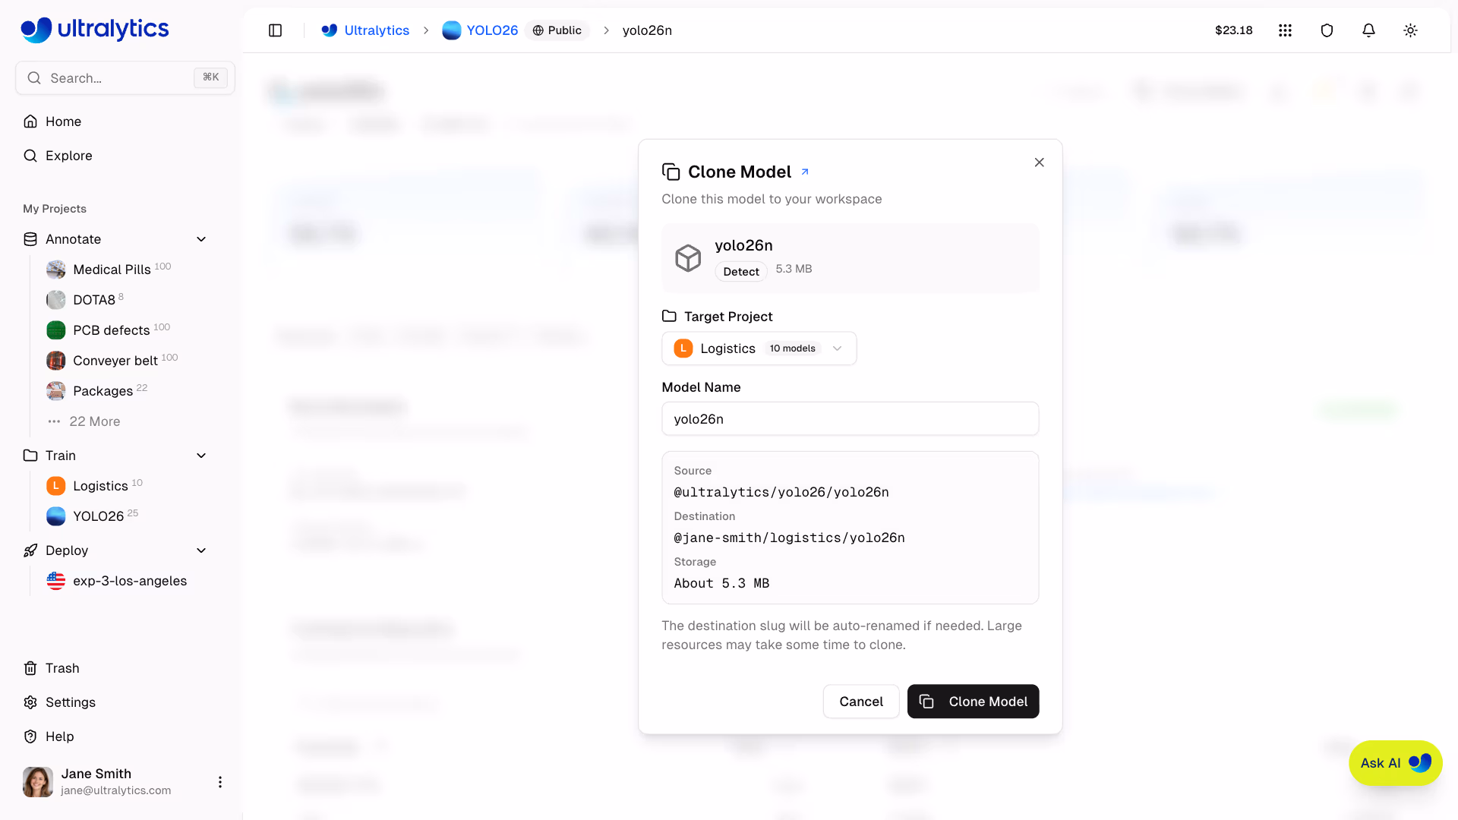Click the yolo26n cube model icon
The width and height of the screenshot is (1458, 820).
688,258
